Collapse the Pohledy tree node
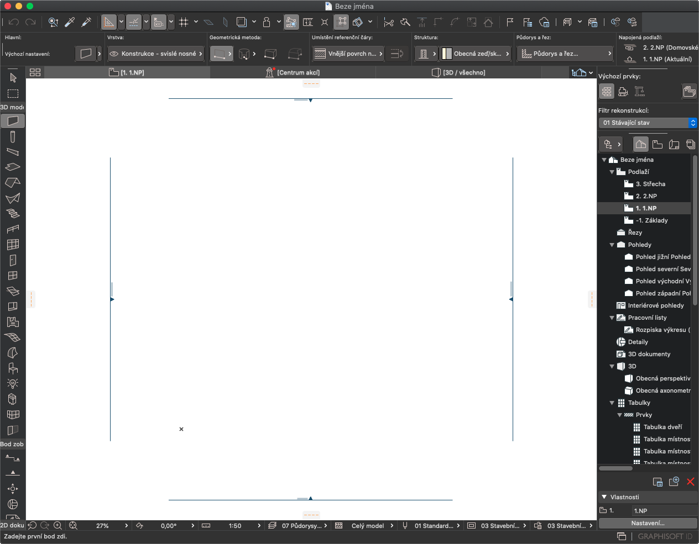This screenshot has width=699, height=544. click(x=612, y=245)
